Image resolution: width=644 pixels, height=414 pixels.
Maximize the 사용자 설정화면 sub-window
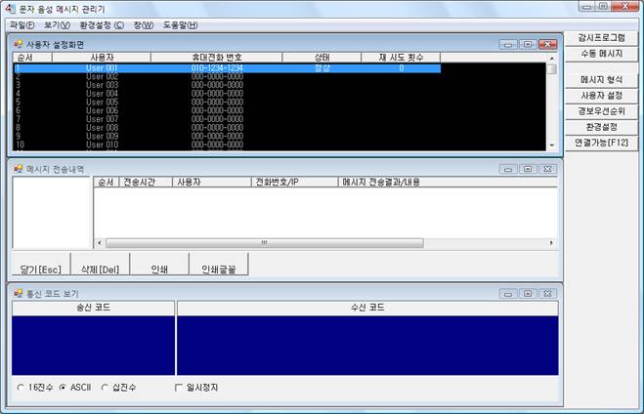point(527,44)
